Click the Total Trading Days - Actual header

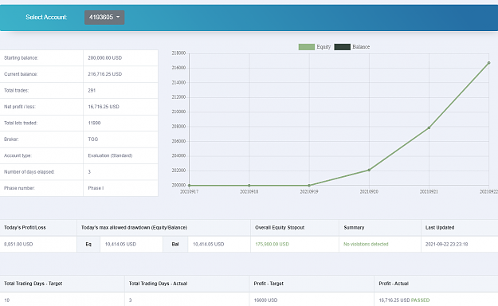click(159, 284)
